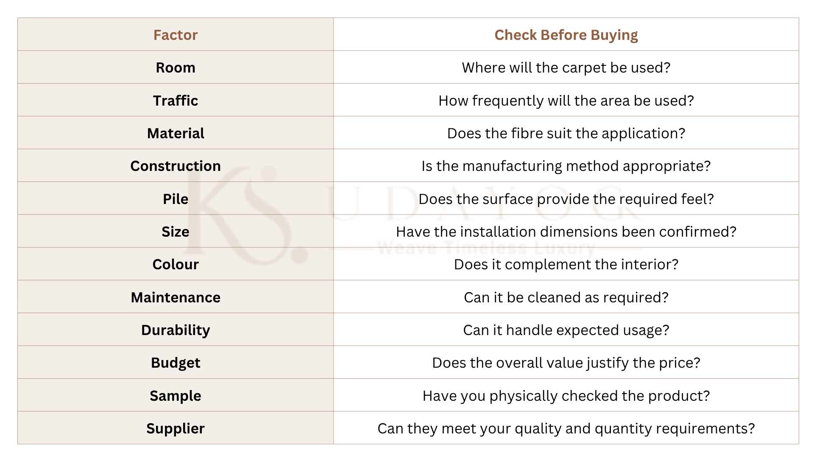Select the Construction row label
This screenshot has height=458, width=814.
click(176, 166)
